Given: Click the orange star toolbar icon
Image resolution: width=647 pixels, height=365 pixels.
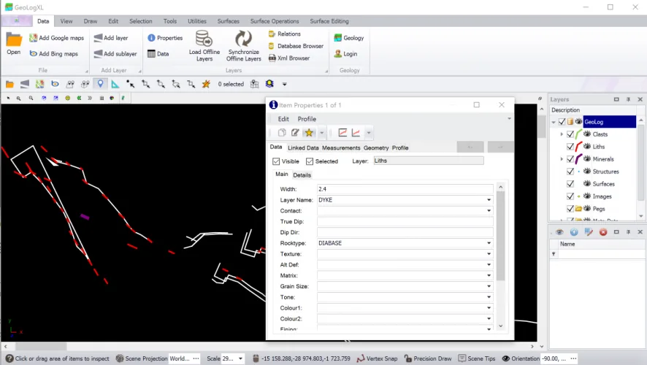Looking at the screenshot, I should (x=206, y=84).
